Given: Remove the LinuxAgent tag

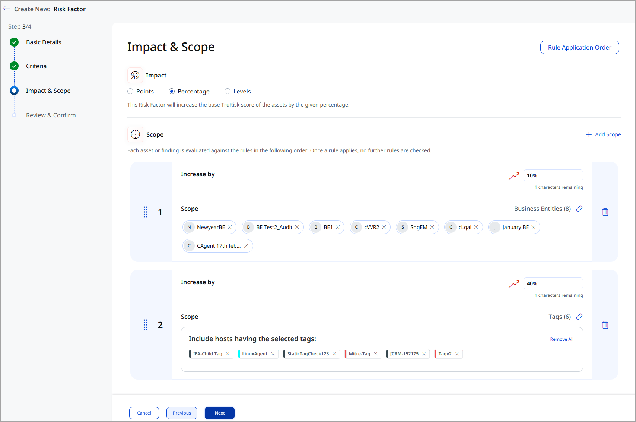Looking at the screenshot, I should click(x=273, y=354).
